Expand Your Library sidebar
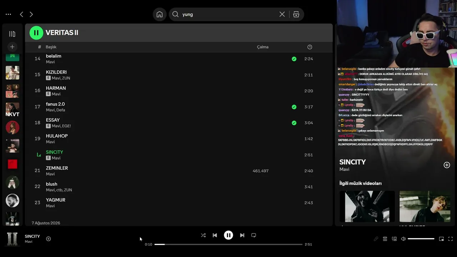This screenshot has width=457, height=257. (12, 34)
